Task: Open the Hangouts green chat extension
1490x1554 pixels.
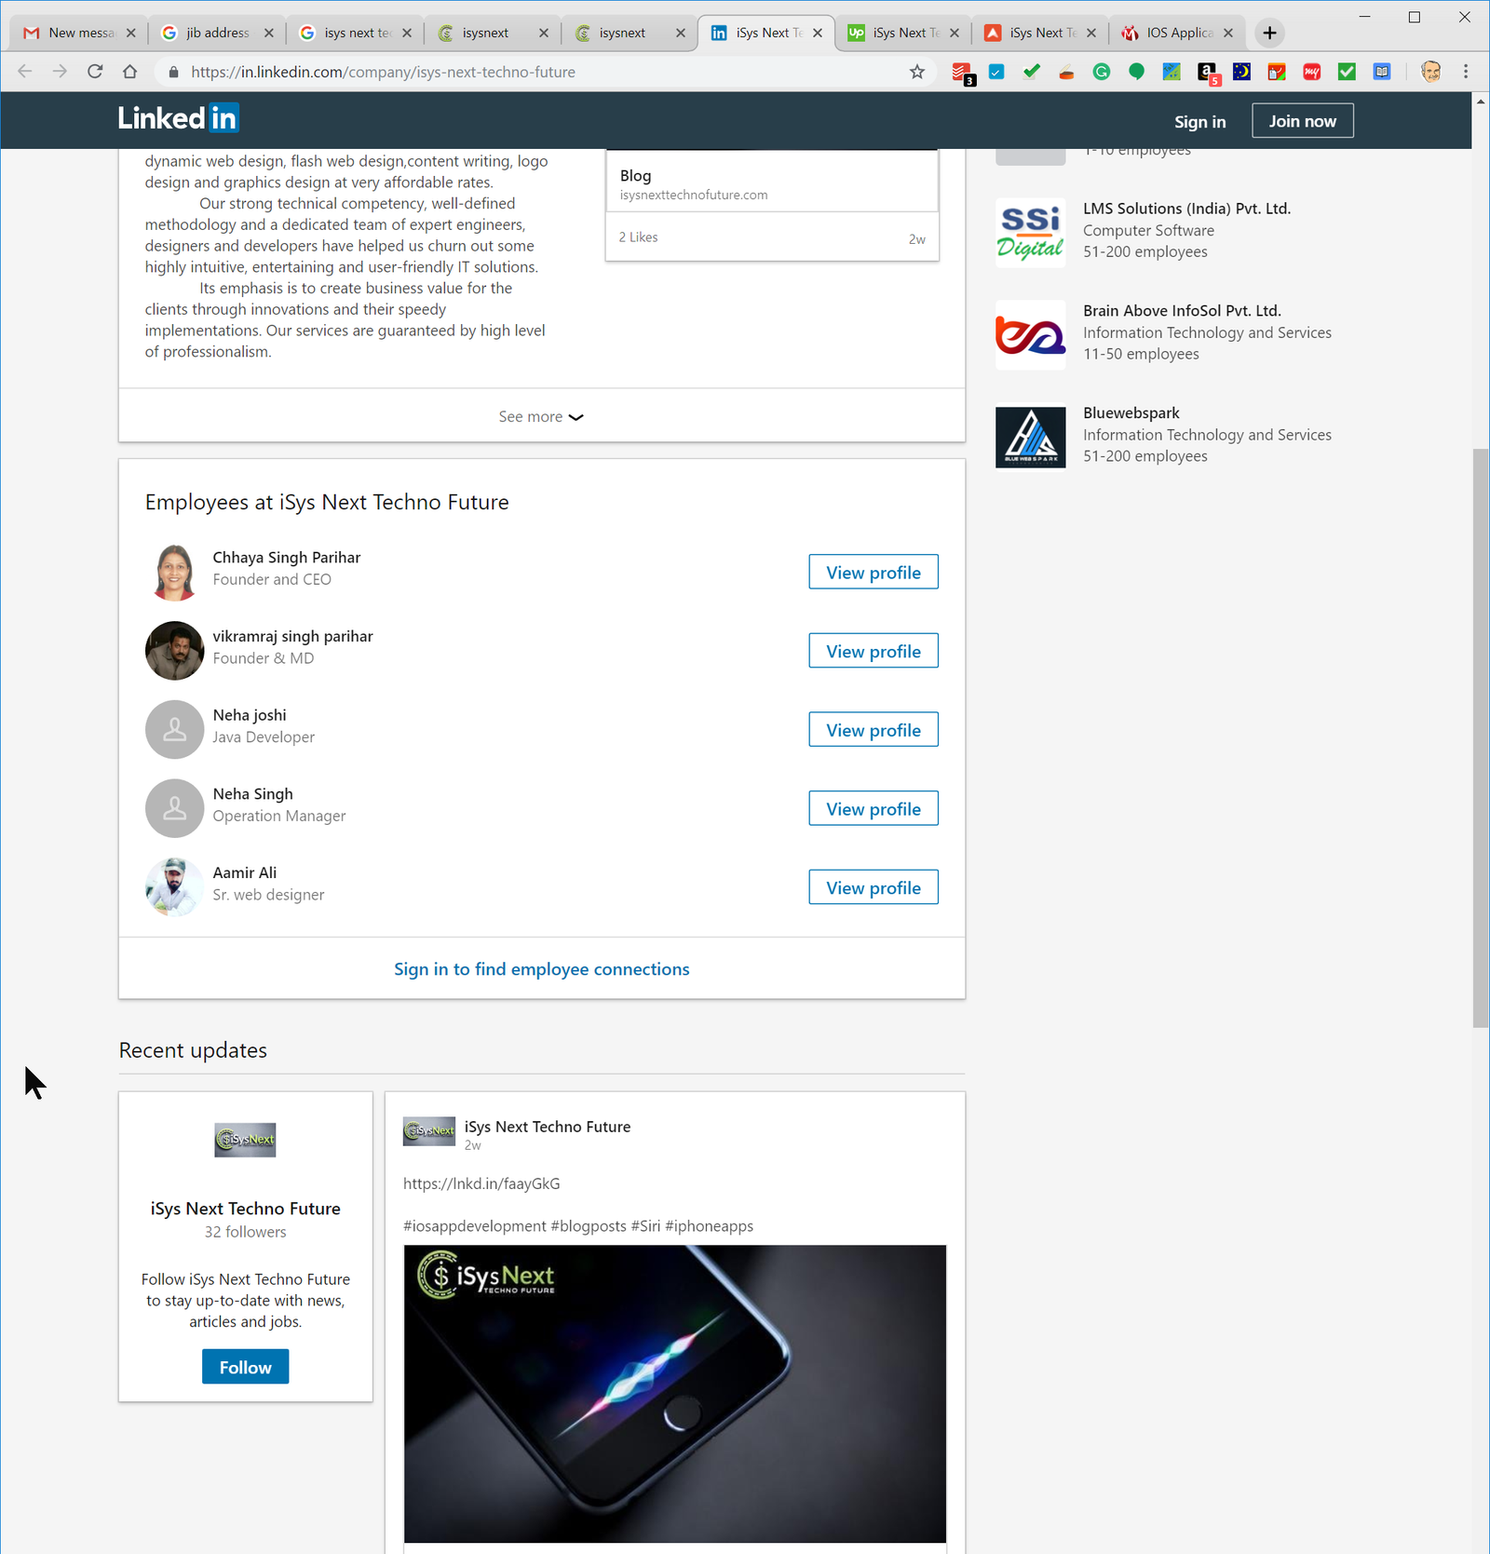Action: coord(1136,72)
